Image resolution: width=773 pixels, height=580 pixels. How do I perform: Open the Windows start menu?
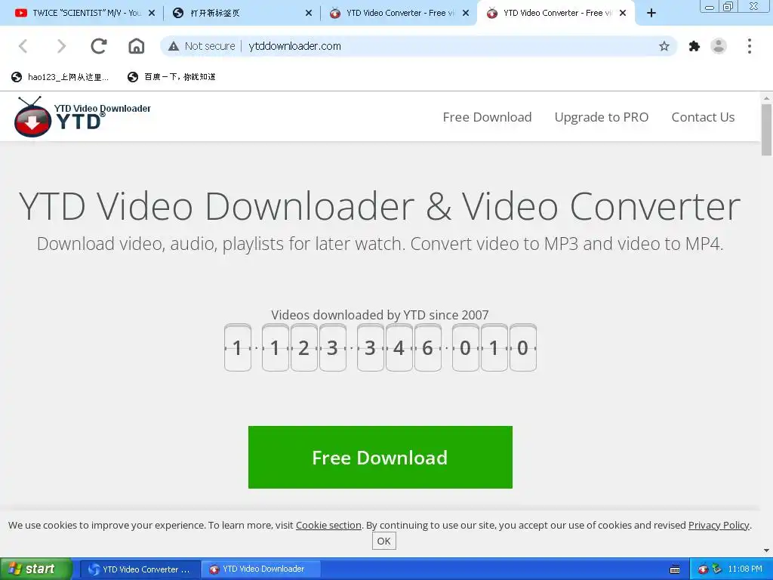pos(35,569)
